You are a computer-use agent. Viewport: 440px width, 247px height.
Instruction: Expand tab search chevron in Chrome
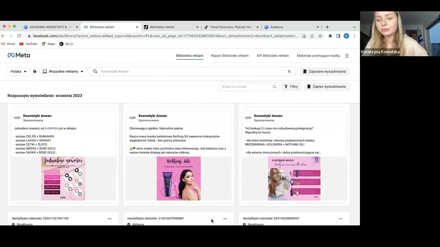point(354,27)
